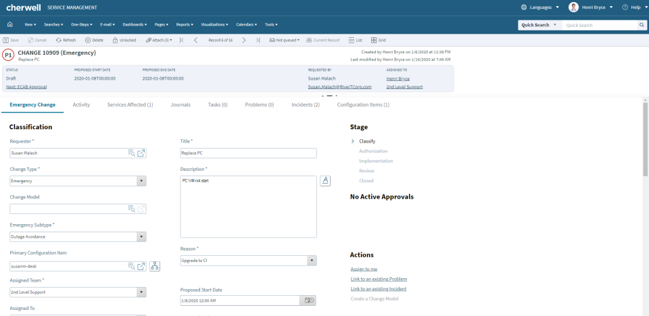Open the One-Steps menu
The height and width of the screenshot is (316, 649).
[x=82, y=25]
